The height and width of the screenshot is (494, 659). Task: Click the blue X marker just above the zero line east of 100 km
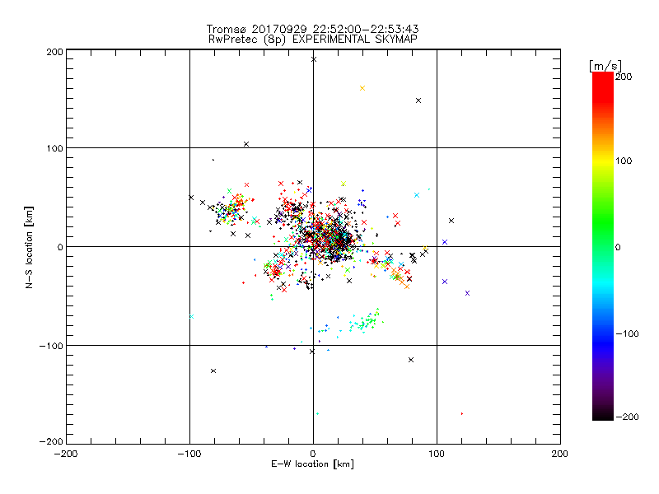click(x=445, y=242)
